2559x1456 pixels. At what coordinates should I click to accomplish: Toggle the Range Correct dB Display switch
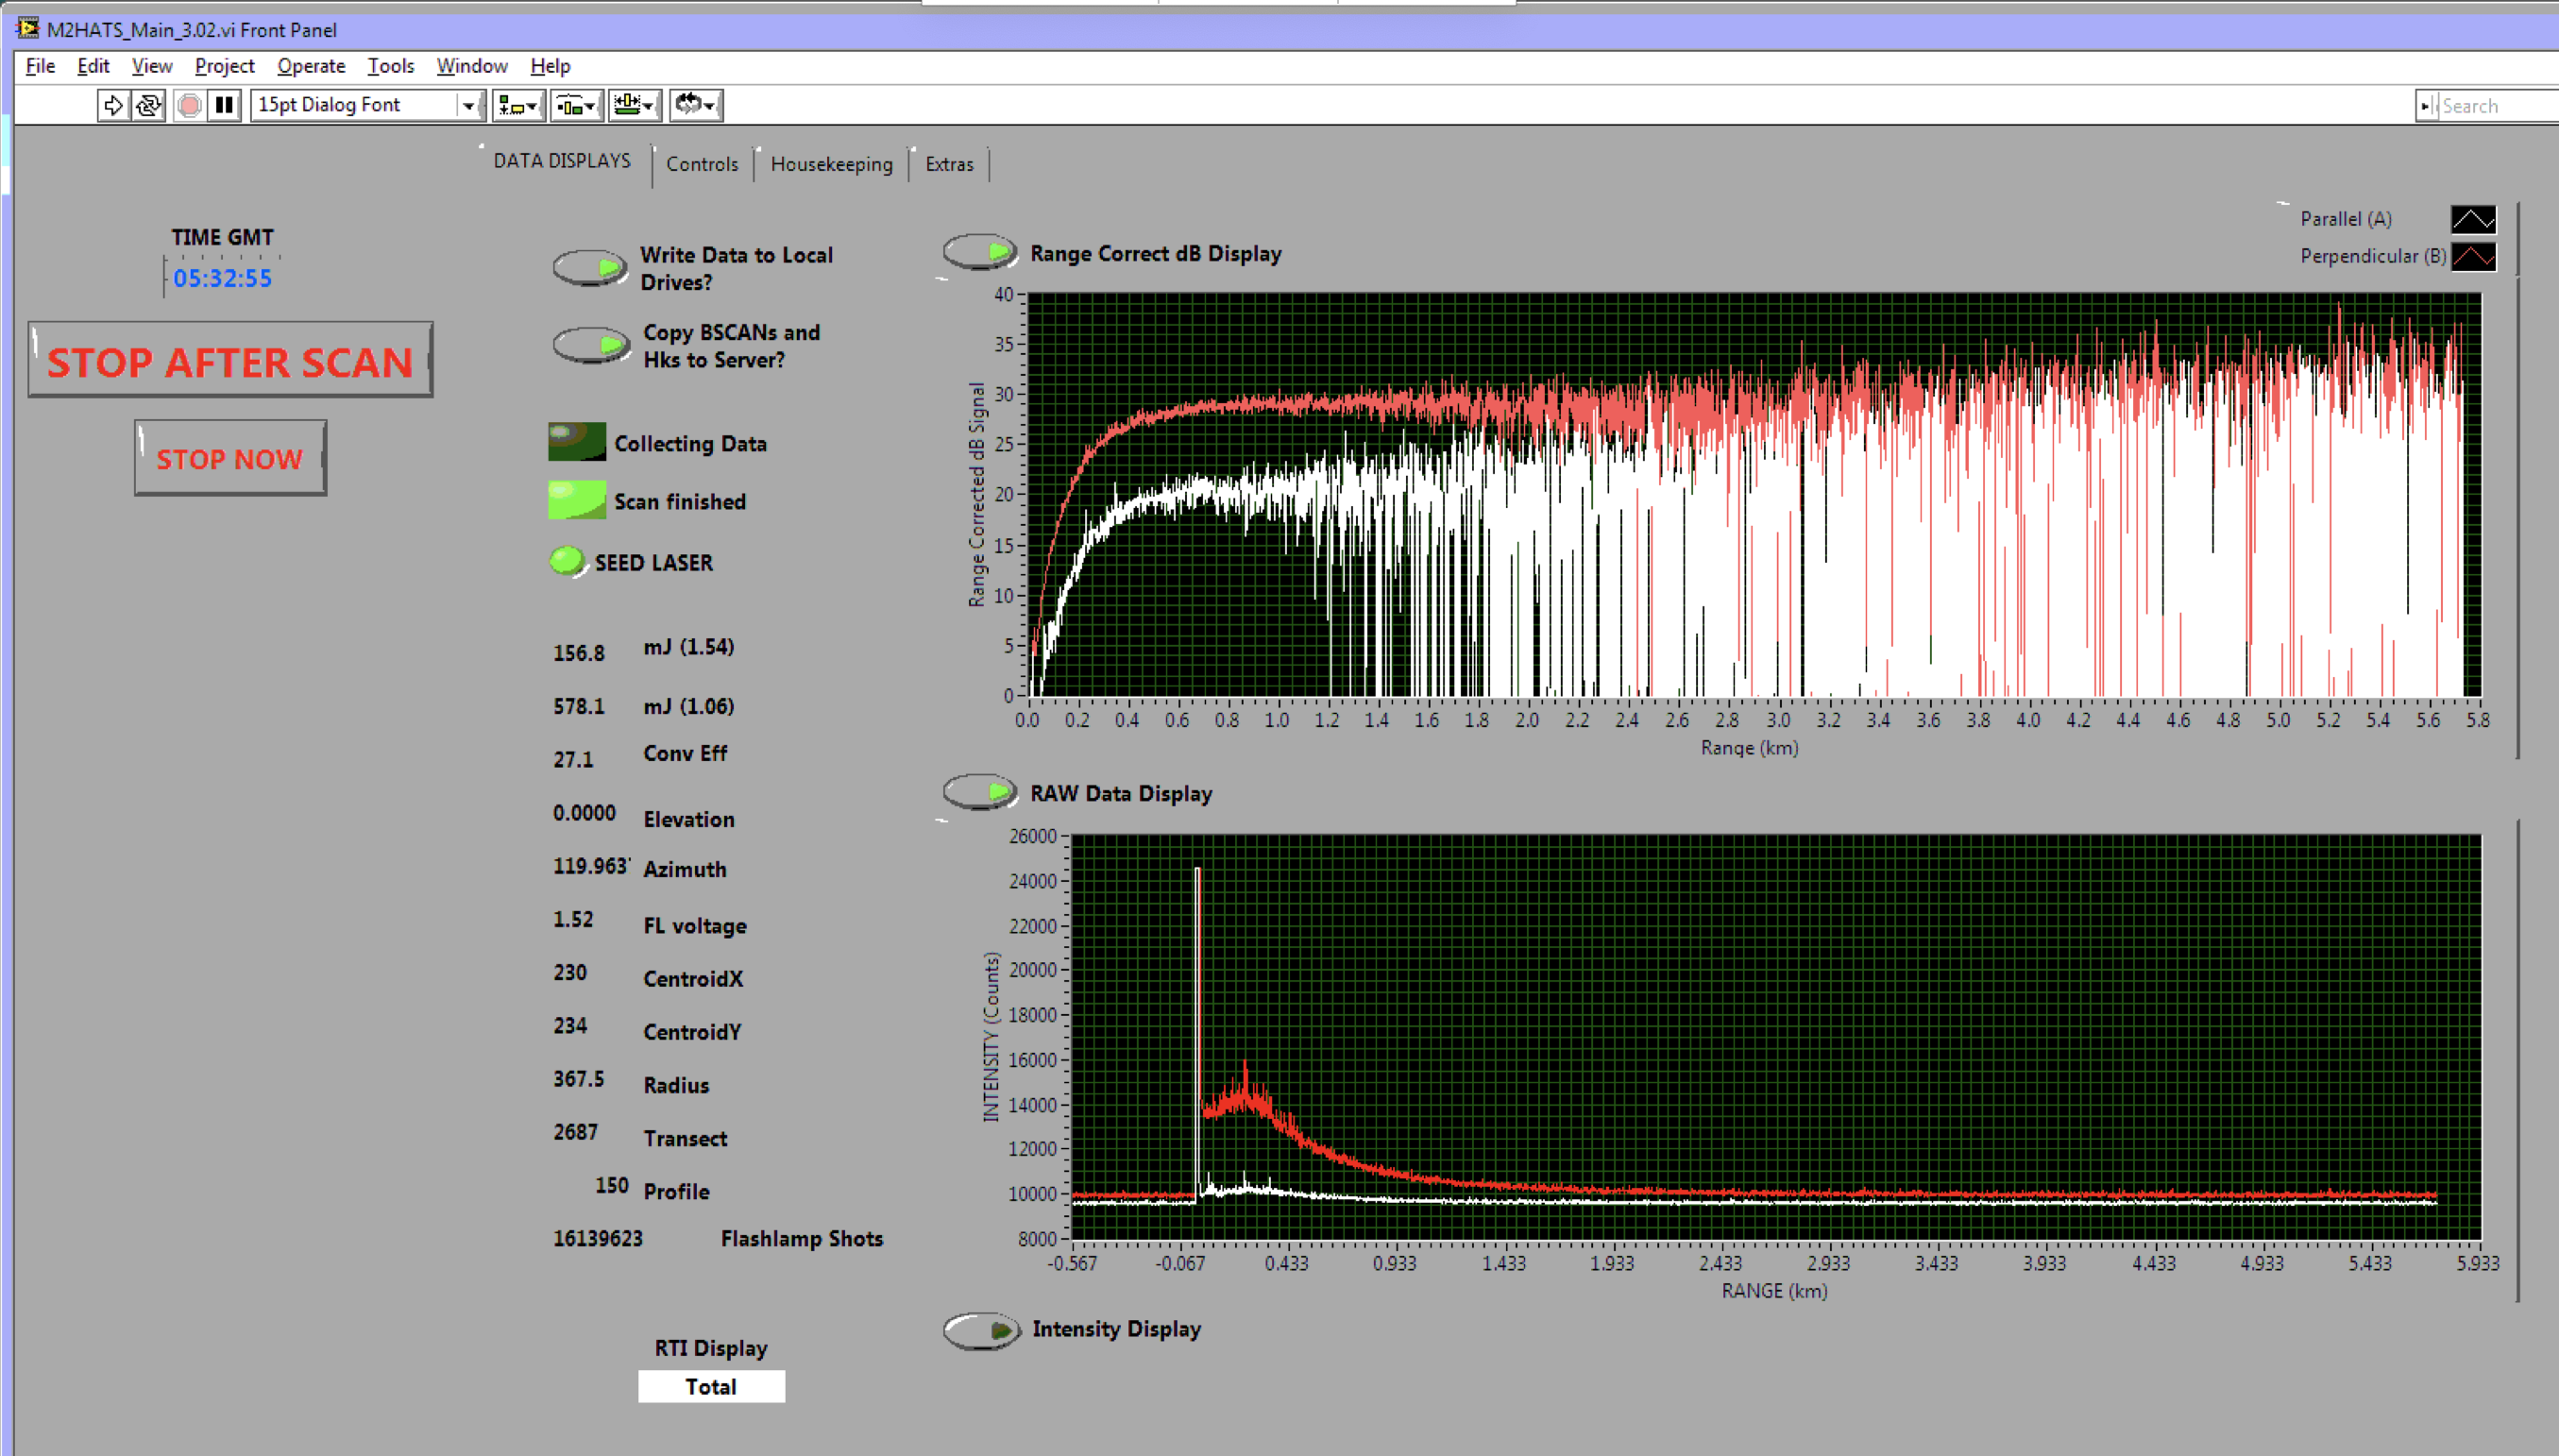(x=979, y=252)
